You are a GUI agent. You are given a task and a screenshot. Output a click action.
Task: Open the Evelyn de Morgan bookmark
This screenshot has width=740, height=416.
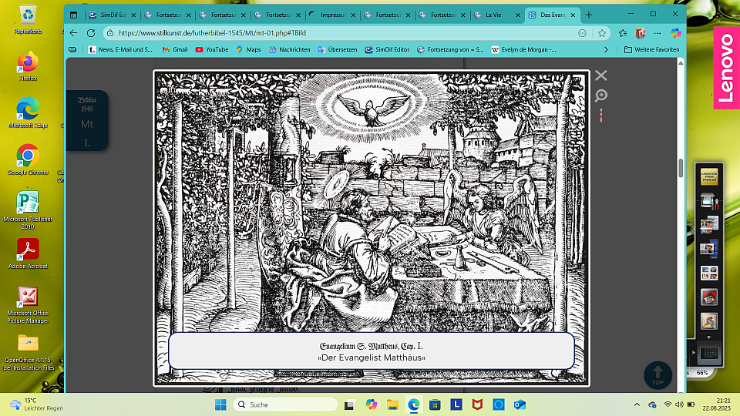click(524, 49)
